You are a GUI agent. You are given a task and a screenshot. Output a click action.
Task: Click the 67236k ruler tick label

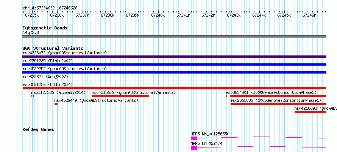(57, 15)
